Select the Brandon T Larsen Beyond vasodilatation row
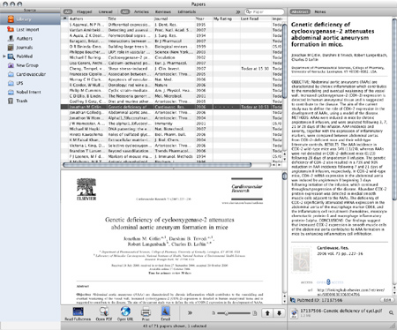This screenshot has width=397, height=330. click(171, 151)
